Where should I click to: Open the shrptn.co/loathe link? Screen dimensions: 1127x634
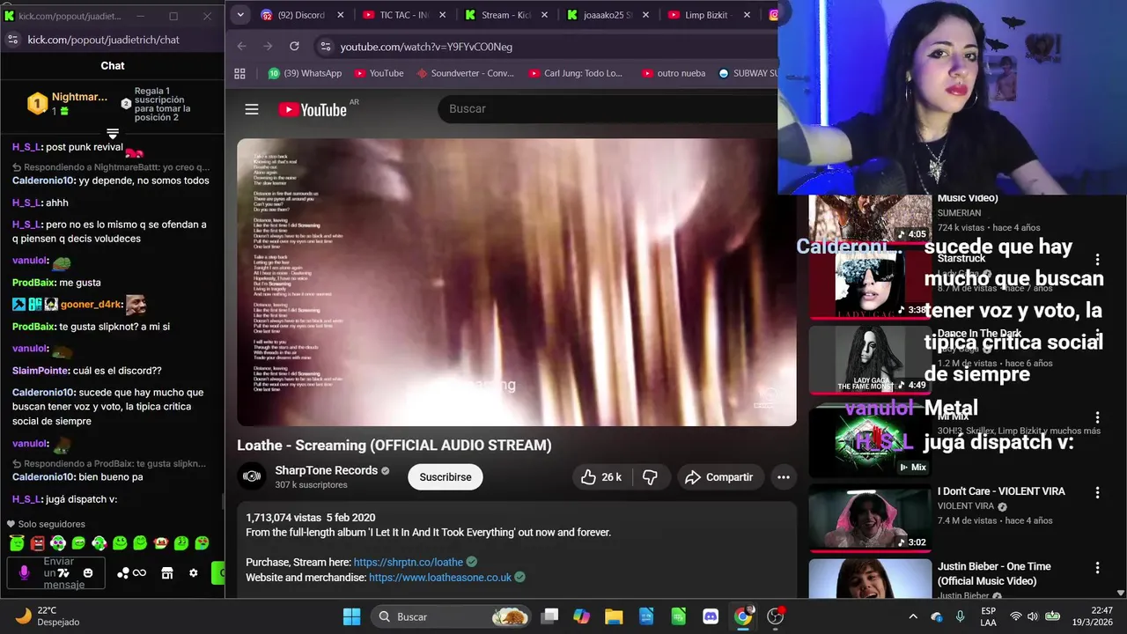409,562
